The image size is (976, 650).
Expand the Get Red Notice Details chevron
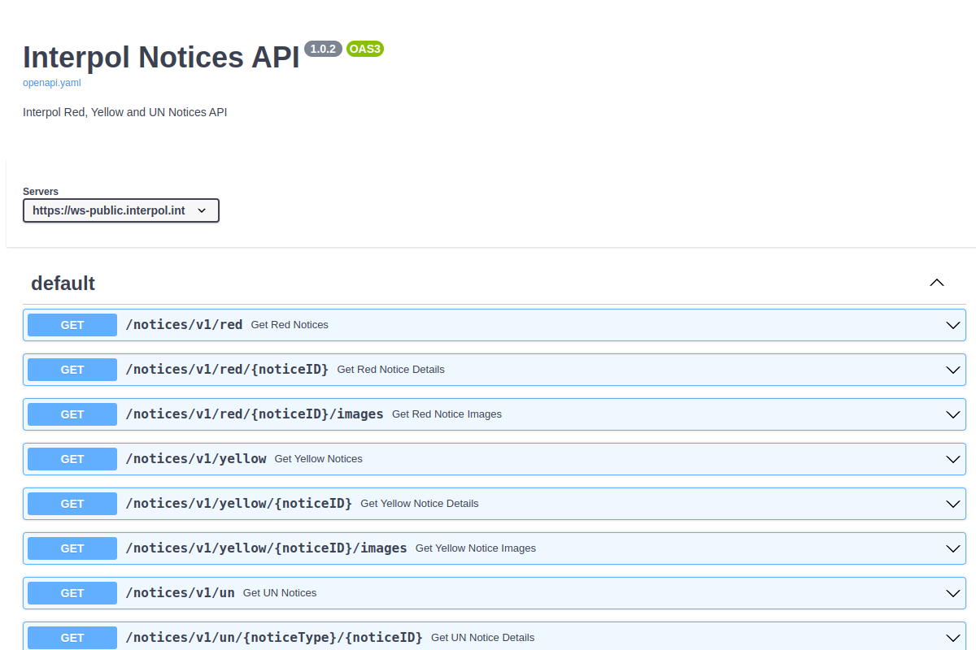[x=954, y=370]
